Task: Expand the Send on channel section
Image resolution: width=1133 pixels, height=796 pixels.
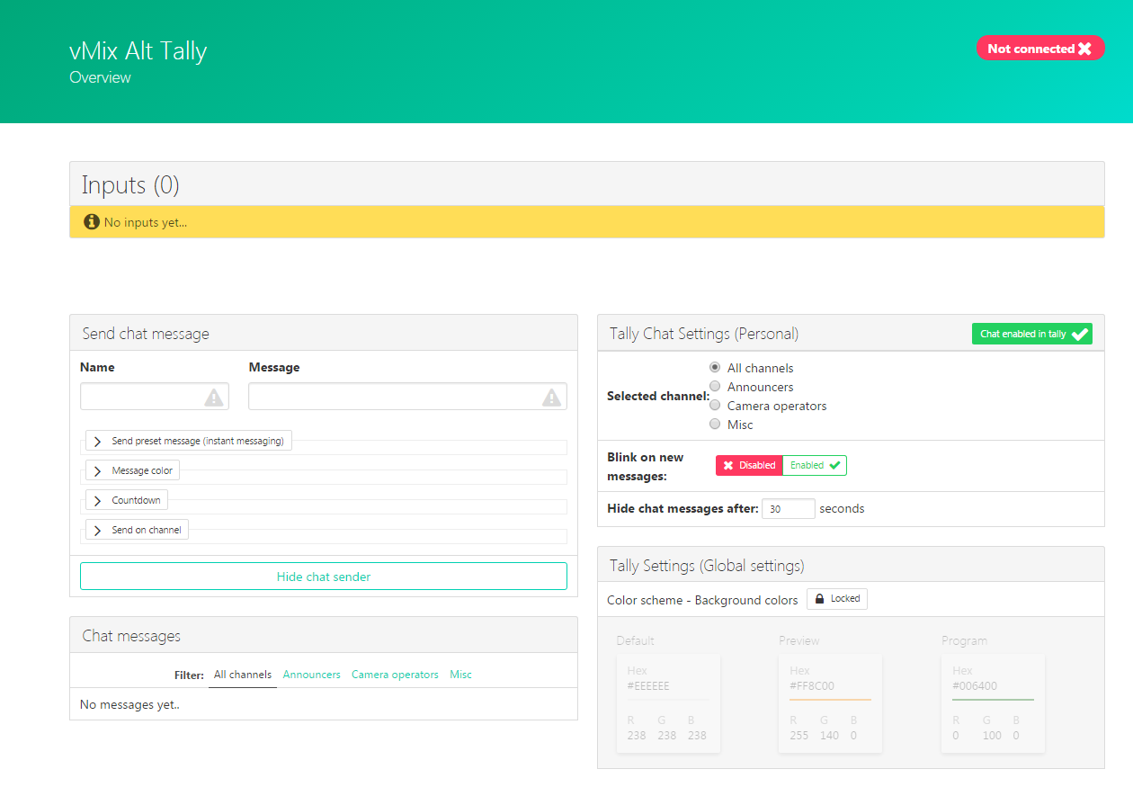Action: pos(137,530)
